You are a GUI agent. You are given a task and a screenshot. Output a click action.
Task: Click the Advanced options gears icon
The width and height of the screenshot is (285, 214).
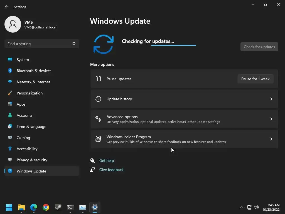(x=98, y=119)
